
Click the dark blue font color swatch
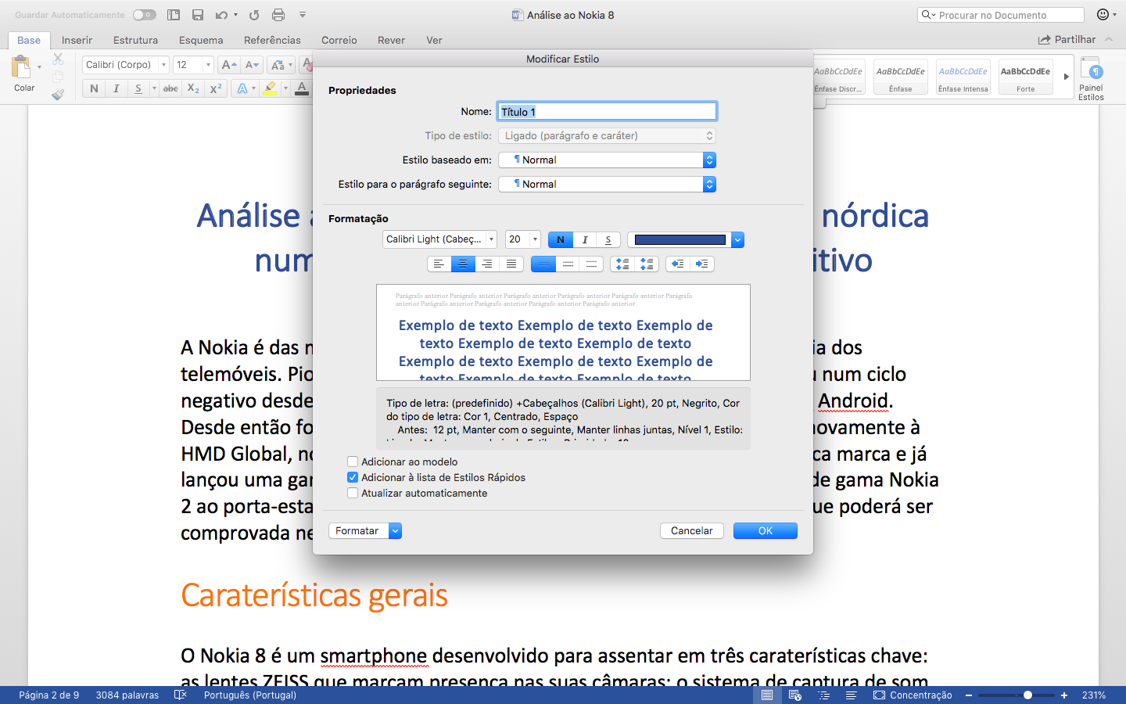pyautogui.click(x=680, y=240)
